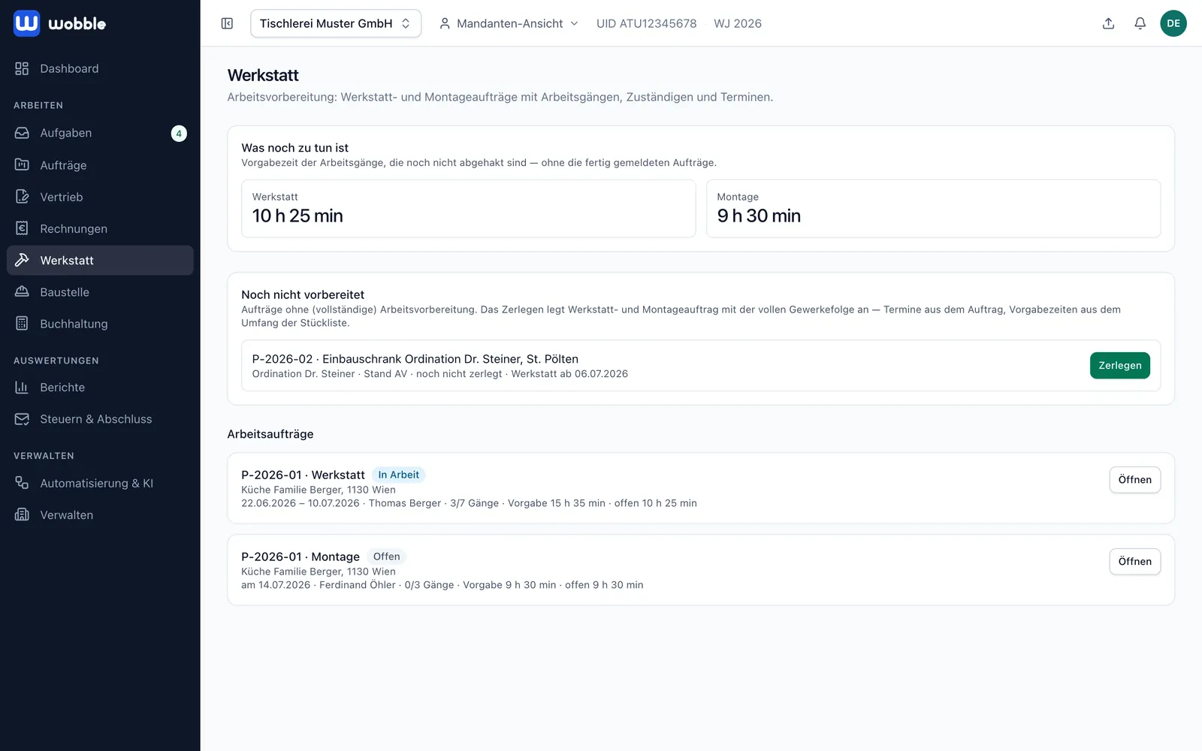
Task: Click the Baustelle hard hat icon
Action: coord(22,292)
